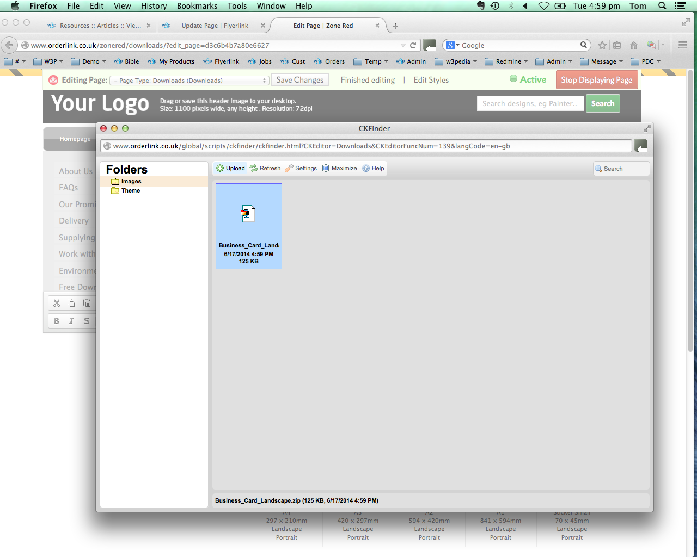Click the Upload button in CKFinder
The height and width of the screenshot is (557, 697).
click(231, 169)
